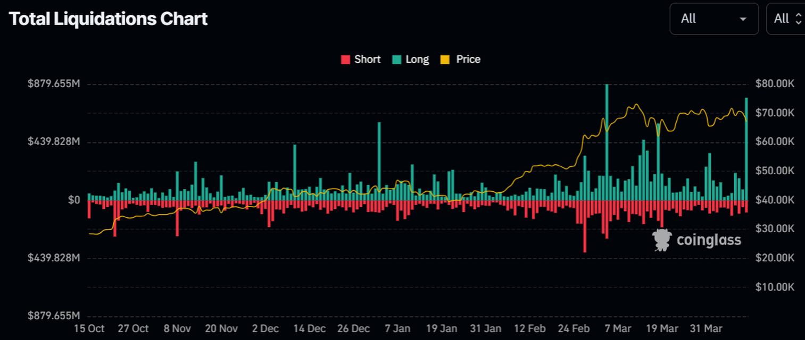Toggle the Short series legend label
The height and width of the screenshot is (340, 805).
point(367,59)
